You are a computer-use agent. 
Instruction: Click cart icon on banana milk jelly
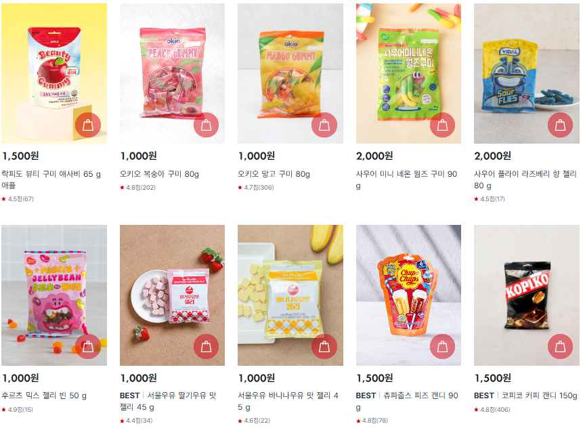[x=324, y=347]
